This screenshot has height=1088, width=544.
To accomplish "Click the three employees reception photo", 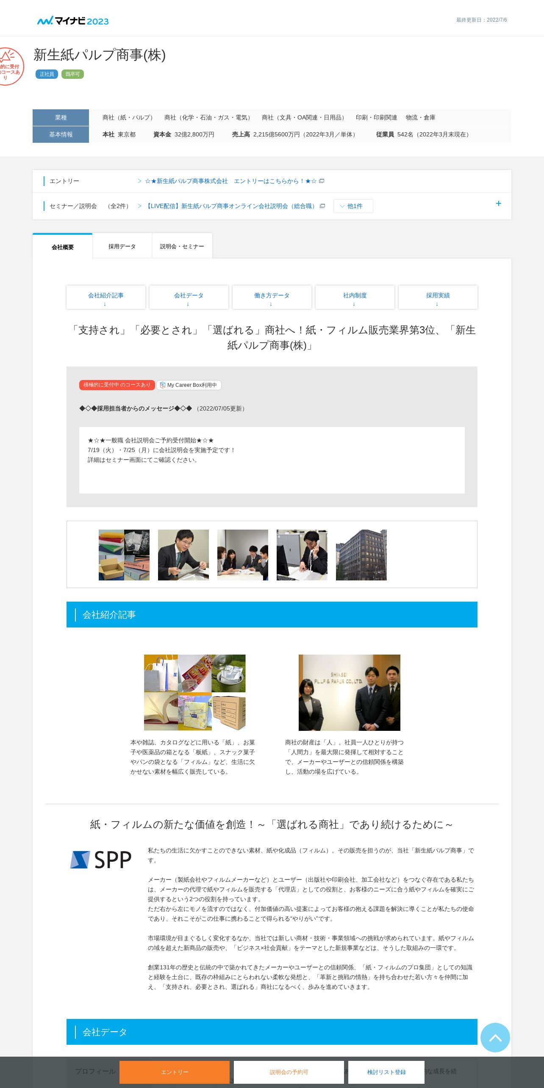I will click(x=350, y=692).
